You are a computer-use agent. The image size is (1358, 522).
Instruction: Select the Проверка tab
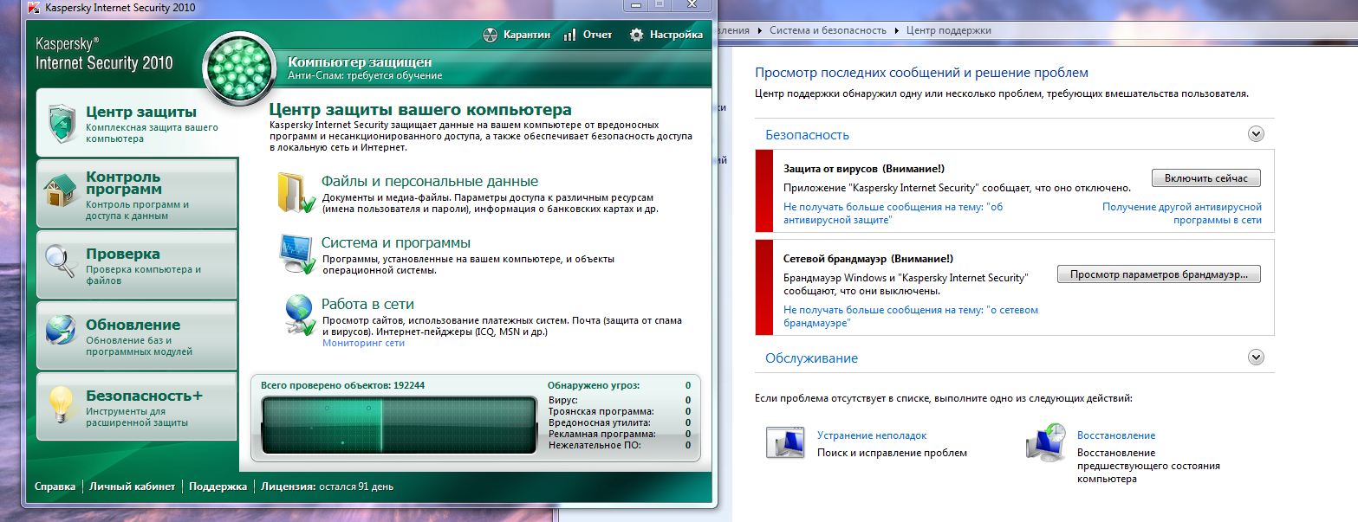tap(137, 263)
